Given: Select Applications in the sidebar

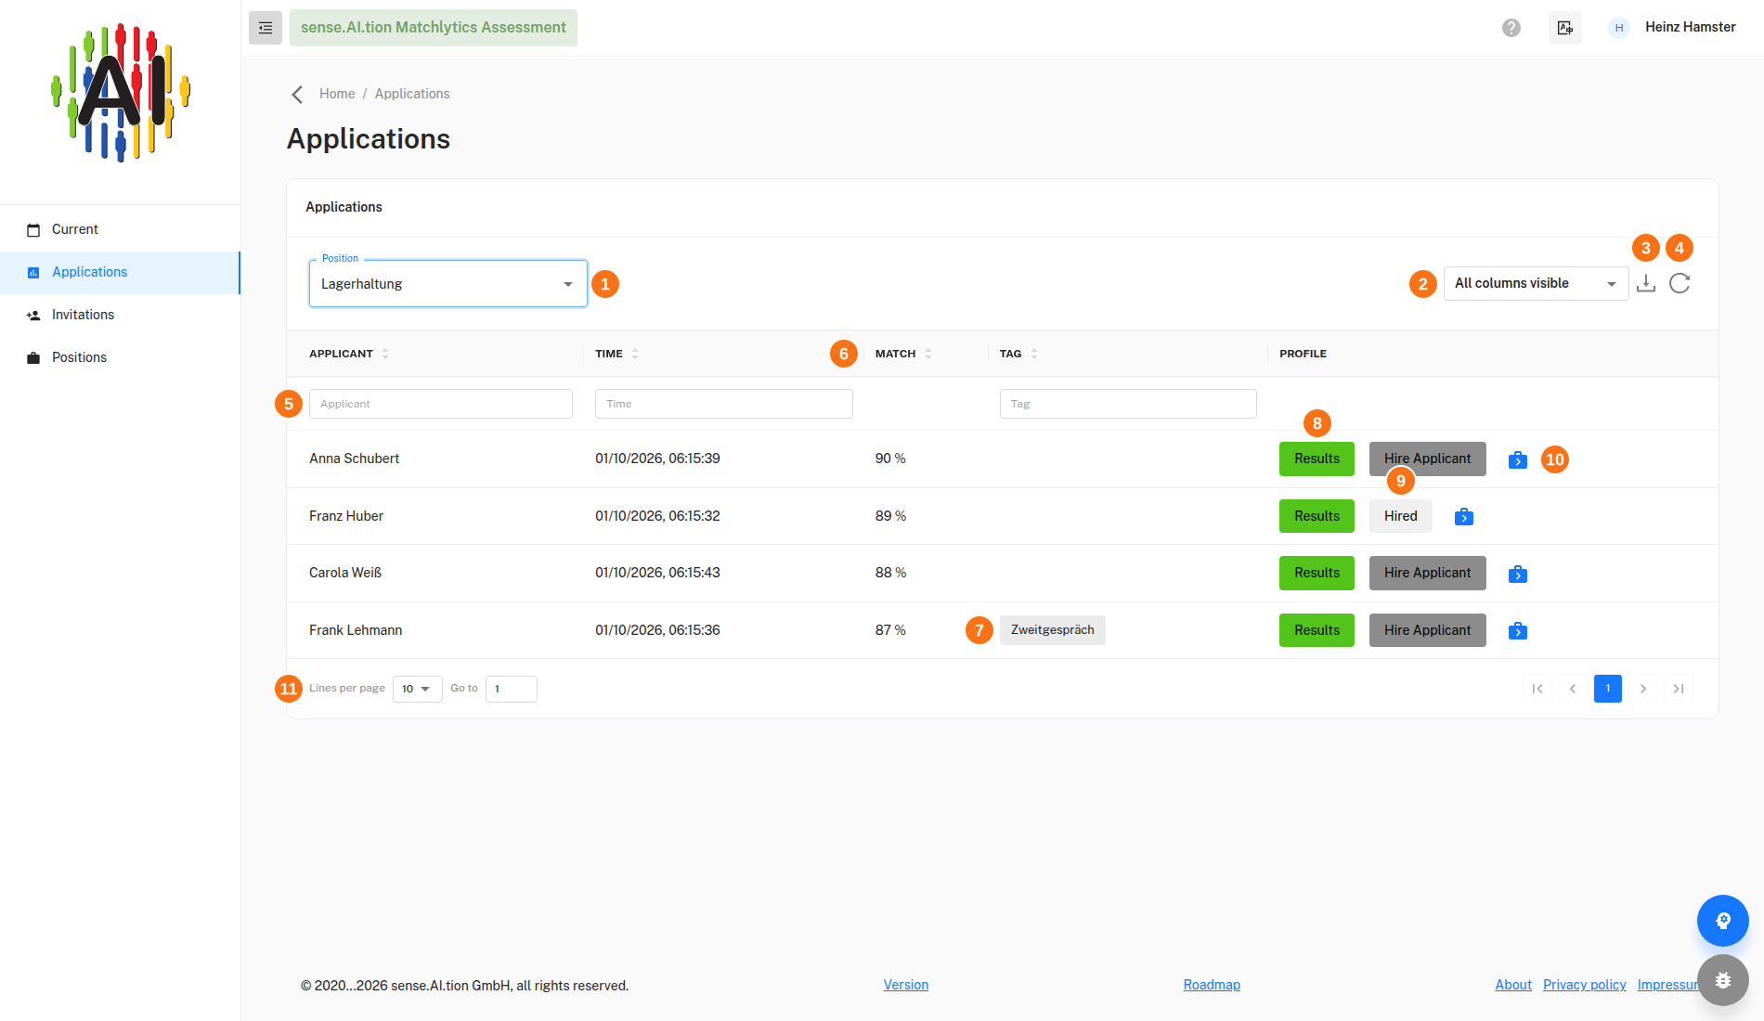Looking at the screenshot, I should 121,272.
